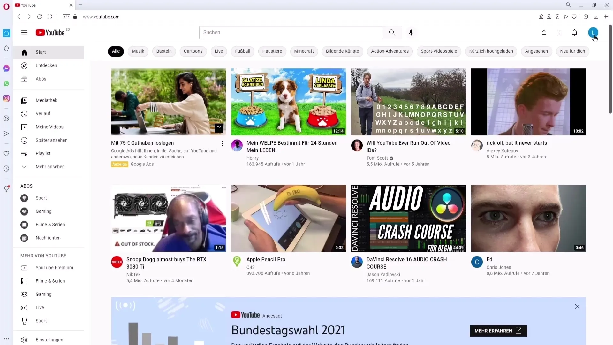Open Opera sidebar Messenger icon
The height and width of the screenshot is (345, 613).
(6, 68)
